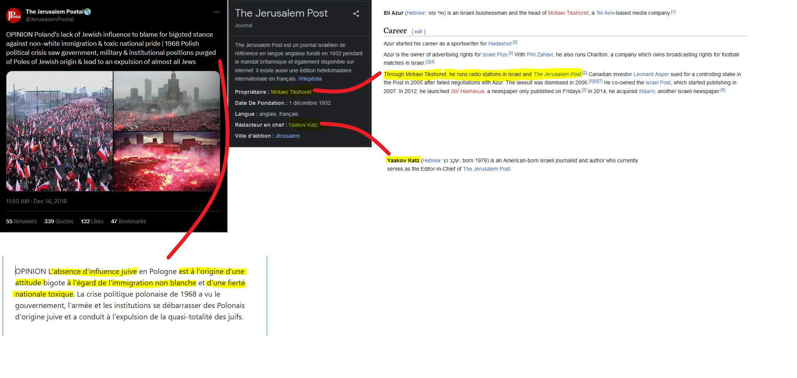View the 55 Retweets list
797x378 pixels.
click(x=21, y=221)
